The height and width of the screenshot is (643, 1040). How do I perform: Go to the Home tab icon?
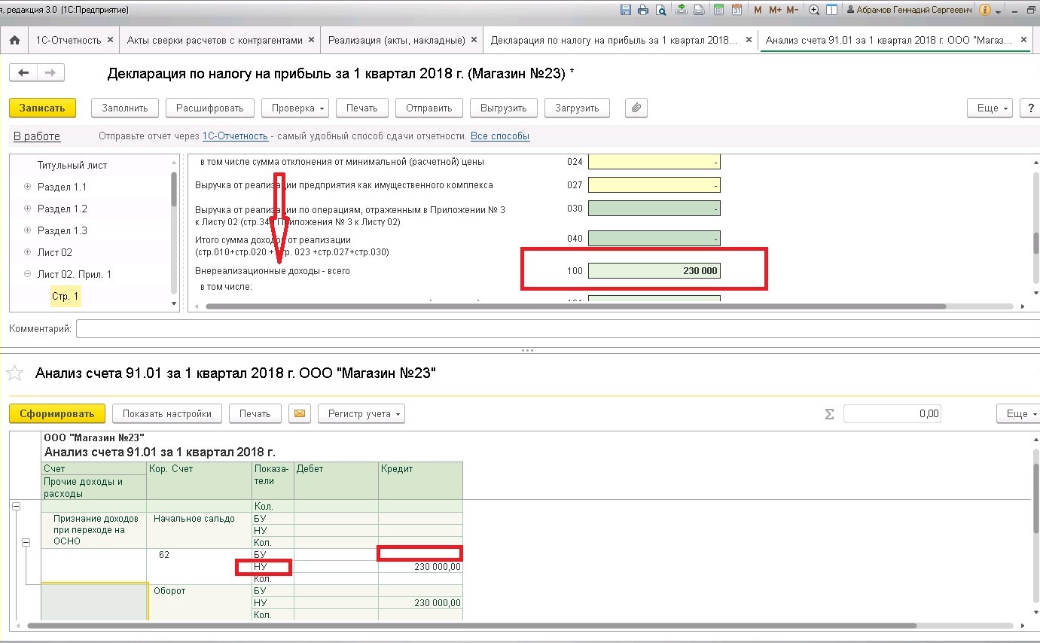point(14,40)
